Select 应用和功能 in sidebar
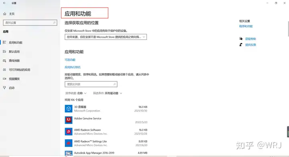Viewport: 289px width, 157px height. pos(16,43)
